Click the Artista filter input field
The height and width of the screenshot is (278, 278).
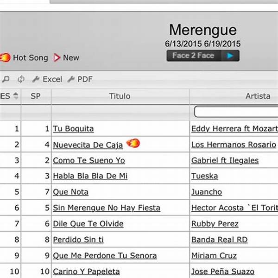(x=236, y=112)
